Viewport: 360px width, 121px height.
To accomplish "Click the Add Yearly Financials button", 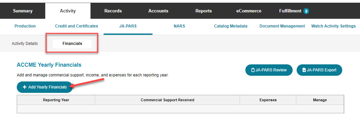I will coord(45,87).
